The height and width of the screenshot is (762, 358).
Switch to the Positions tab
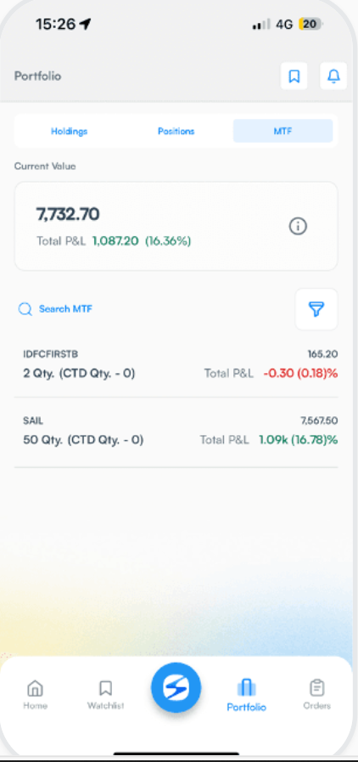[x=176, y=131]
